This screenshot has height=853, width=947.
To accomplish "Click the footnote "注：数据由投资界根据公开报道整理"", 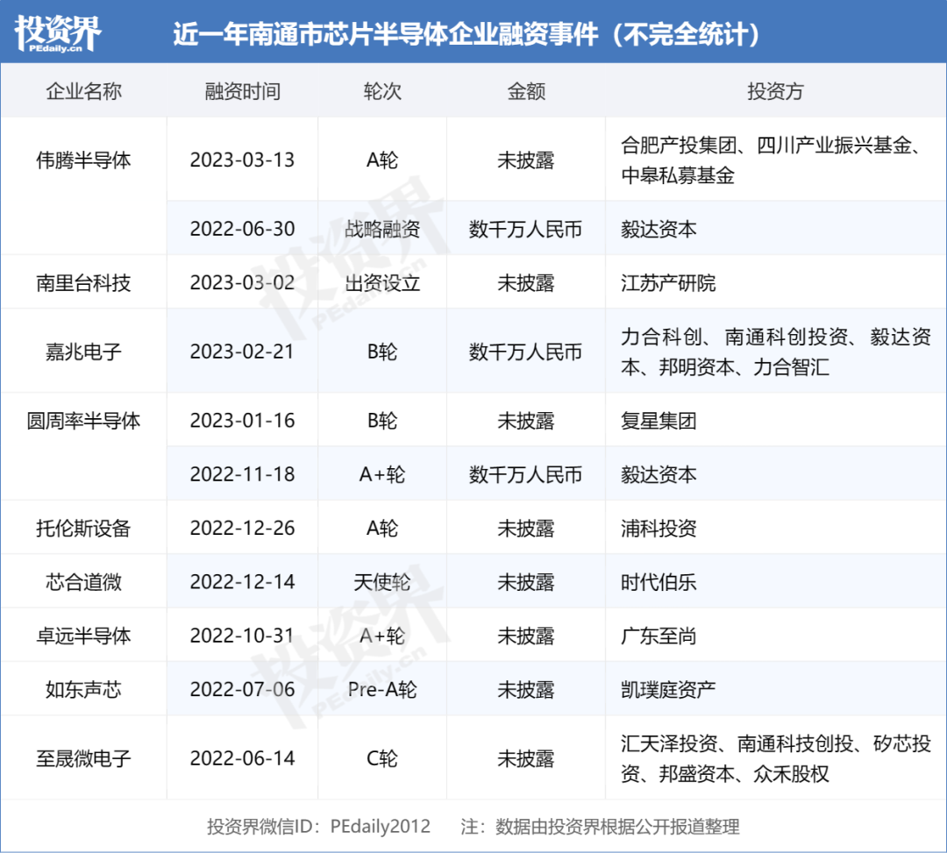I will pos(601,826).
